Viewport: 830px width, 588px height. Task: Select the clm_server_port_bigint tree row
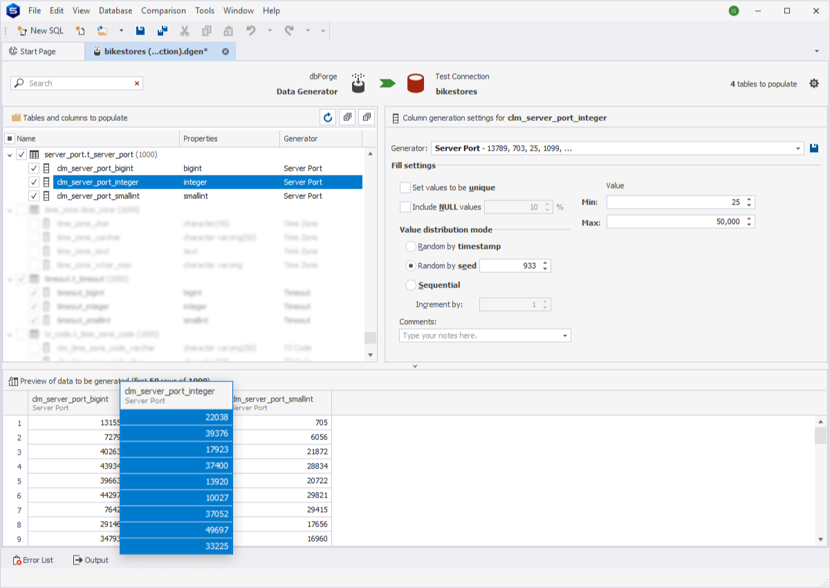point(207,169)
